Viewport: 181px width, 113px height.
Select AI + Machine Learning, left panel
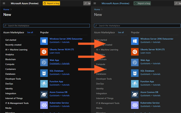tap(16, 50)
